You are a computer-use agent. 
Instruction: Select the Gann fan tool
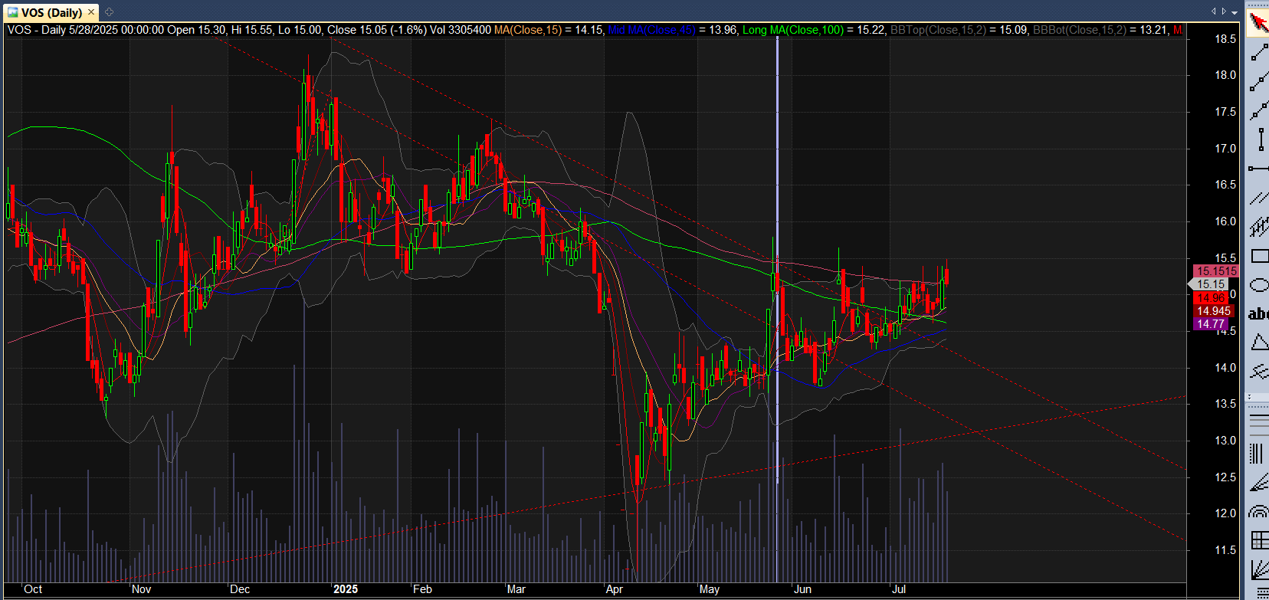point(1258,569)
